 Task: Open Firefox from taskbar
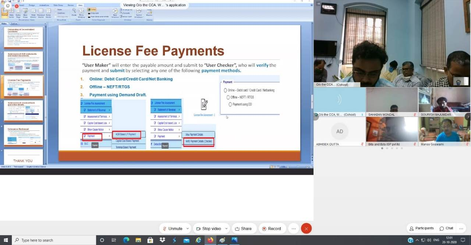210,240
